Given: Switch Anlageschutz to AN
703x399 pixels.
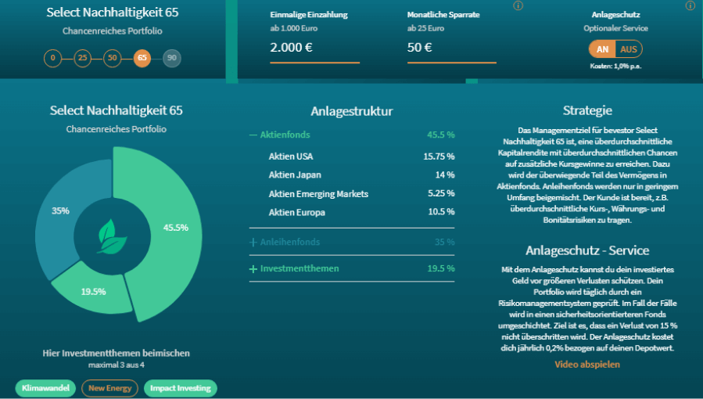Looking at the screenshot, I should (602, 49).
